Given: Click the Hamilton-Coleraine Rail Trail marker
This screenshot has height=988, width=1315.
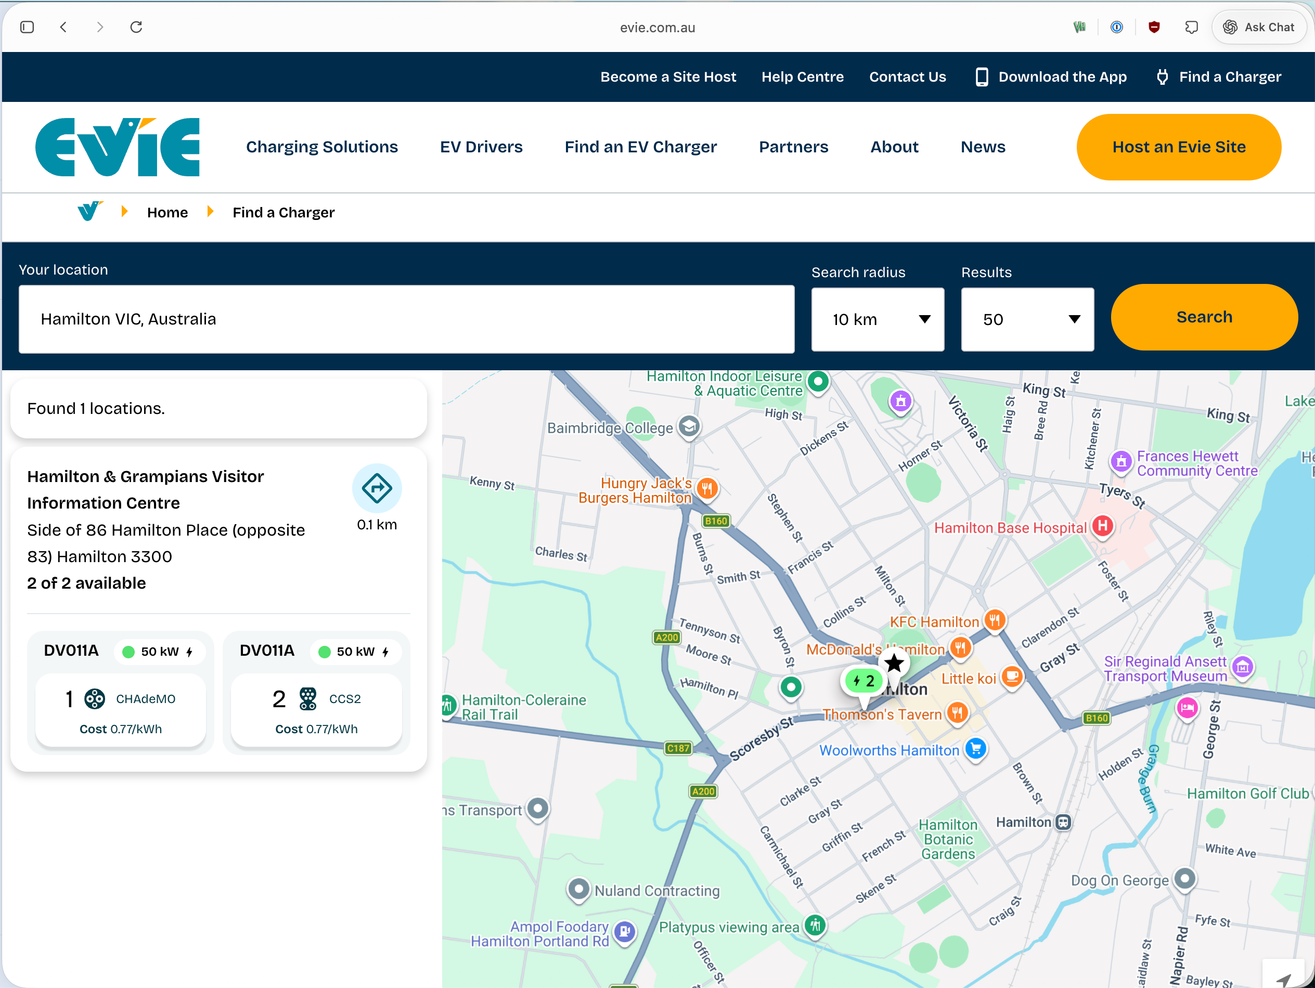Looking at the screenshot, I should [449, 706].
